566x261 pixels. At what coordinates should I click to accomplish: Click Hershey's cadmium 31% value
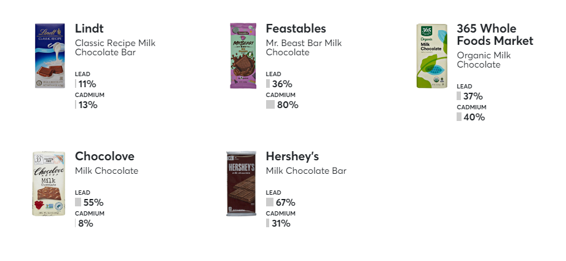(281, 224)
